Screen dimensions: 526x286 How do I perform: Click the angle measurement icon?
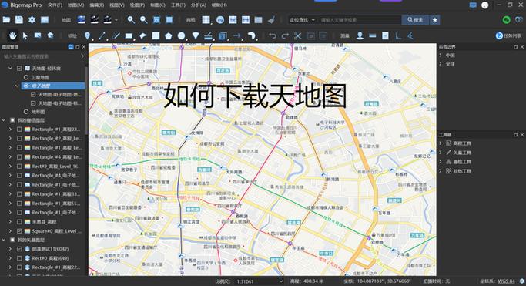(410, 35)
